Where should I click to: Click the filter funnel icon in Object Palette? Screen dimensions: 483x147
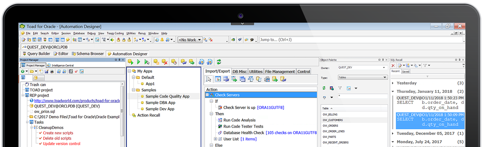340,88
